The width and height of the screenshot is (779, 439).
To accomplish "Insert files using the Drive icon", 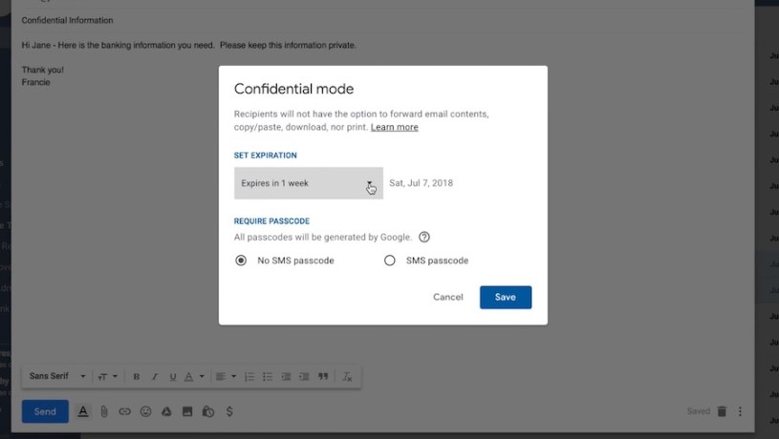I will (166, 411).
